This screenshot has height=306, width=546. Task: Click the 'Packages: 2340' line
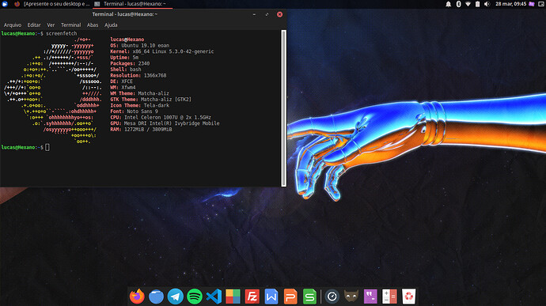(x=130, y=63)
